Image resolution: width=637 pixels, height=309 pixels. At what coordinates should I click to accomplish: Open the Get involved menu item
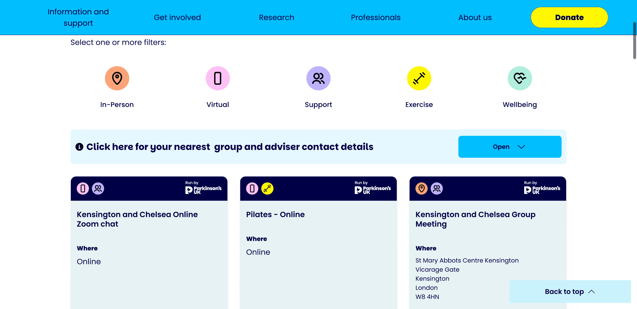(x=177, y=17)
